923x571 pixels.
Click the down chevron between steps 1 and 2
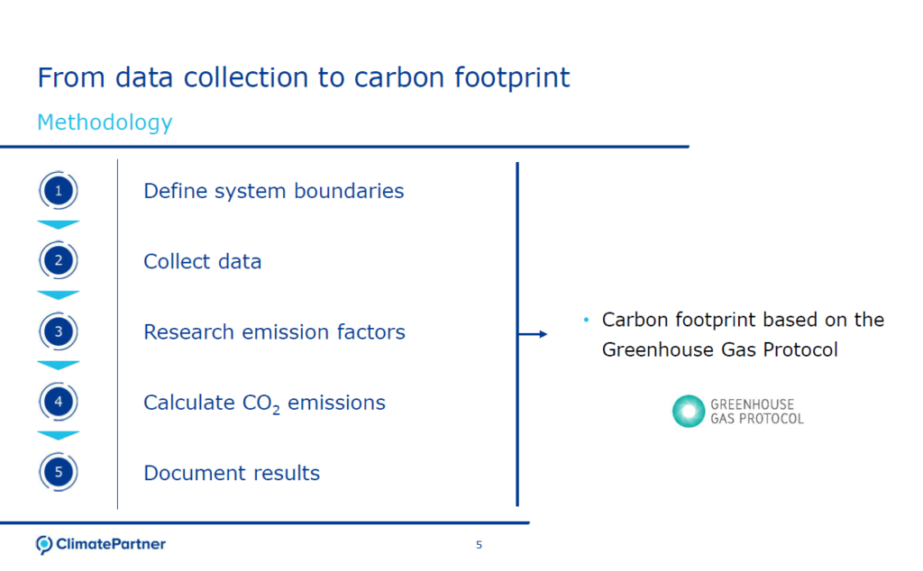click(x=59, y=225)
